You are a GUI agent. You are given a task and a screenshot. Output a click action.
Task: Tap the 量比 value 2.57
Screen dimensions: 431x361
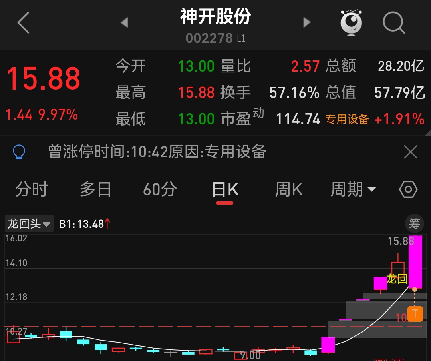(305, 66)
